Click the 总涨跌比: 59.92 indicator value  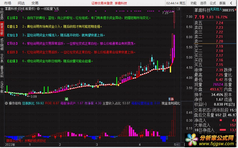(33, 103)
